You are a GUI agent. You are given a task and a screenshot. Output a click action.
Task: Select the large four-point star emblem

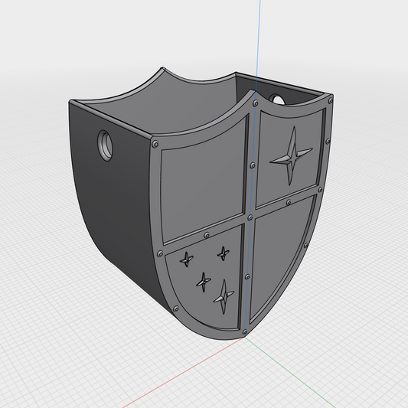pos(292,156)
